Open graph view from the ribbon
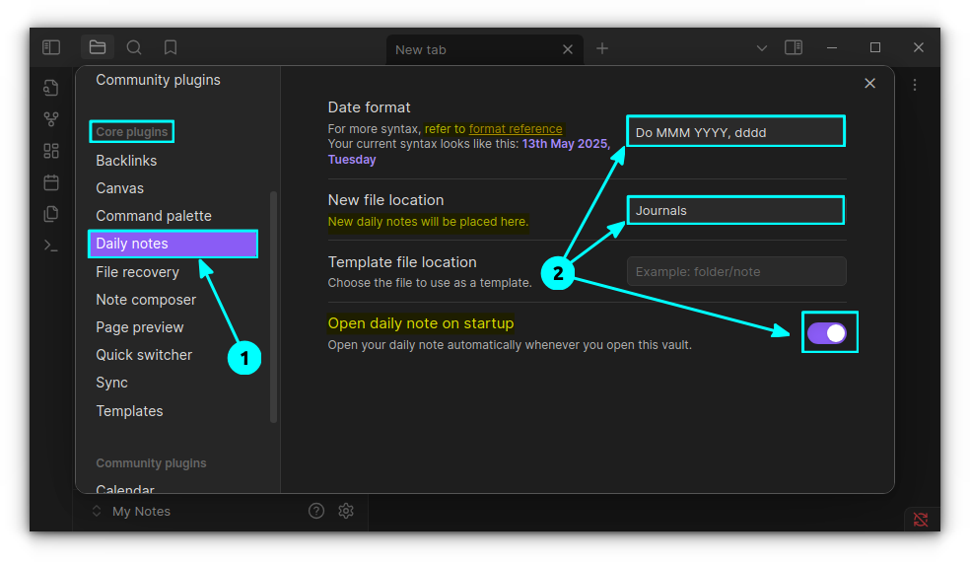 coord(51,119)
